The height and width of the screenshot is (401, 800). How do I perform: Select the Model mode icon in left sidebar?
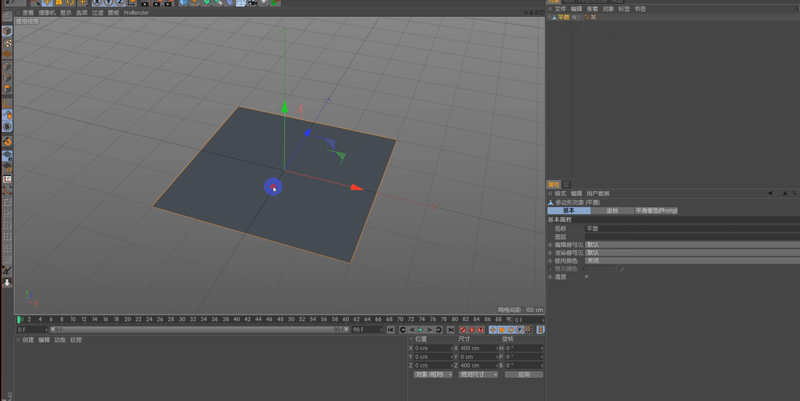pos(7,31)
